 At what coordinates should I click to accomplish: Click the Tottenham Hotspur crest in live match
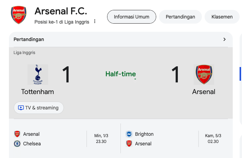(x=37, y=74)
